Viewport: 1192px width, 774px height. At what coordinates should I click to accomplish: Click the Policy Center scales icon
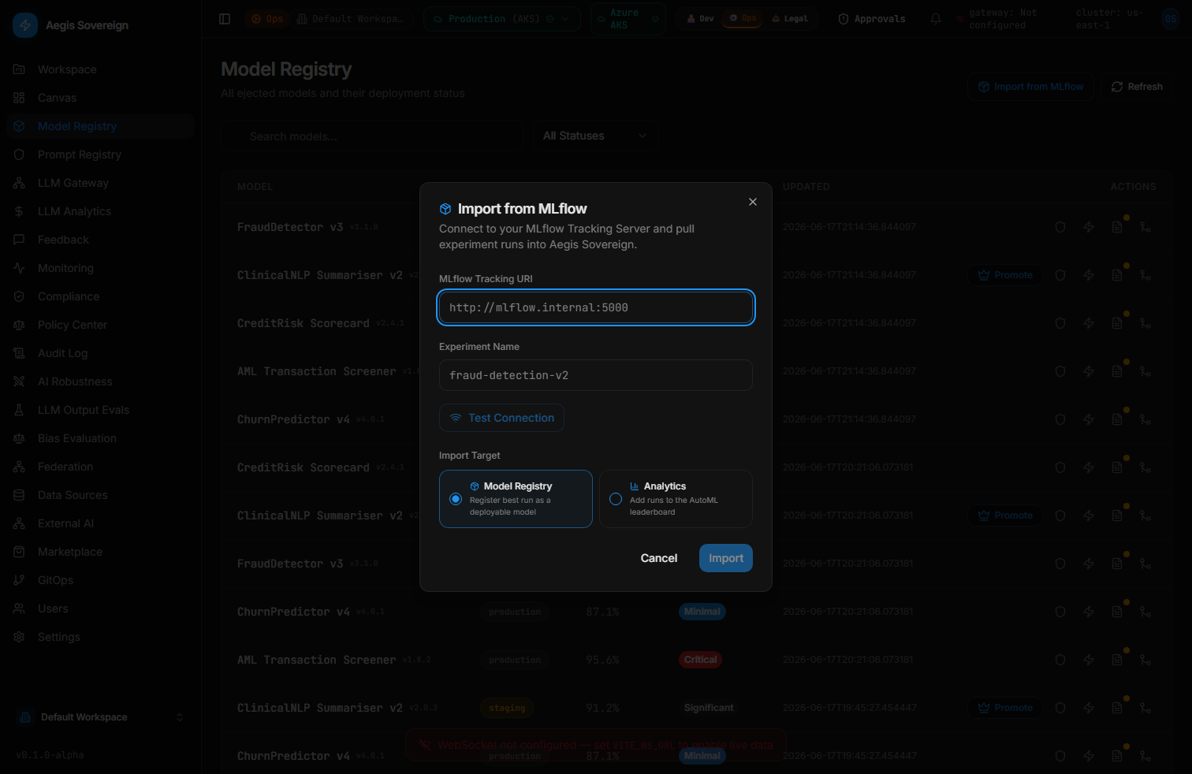19,325
